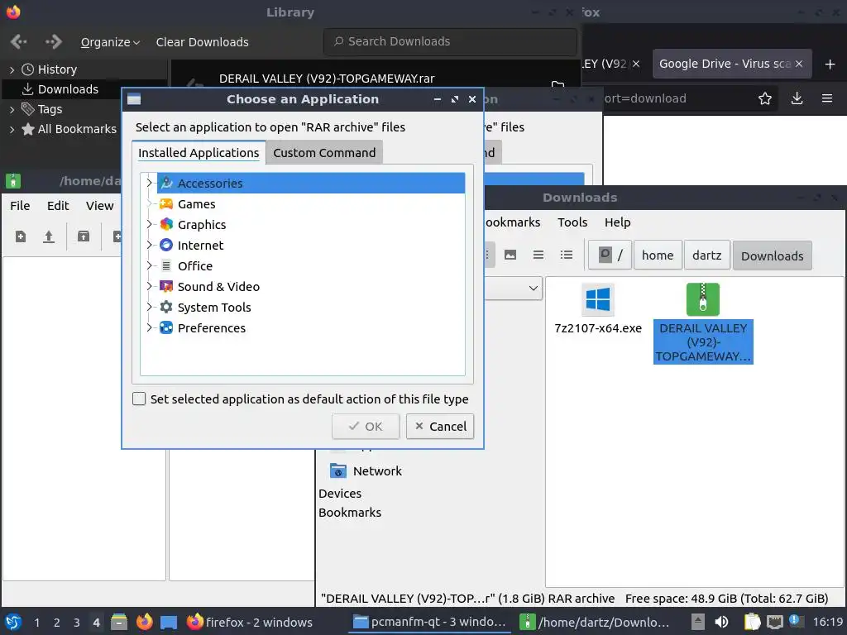Open Firefox hamburger menu
Image resolution: width=847 pixels, height=635 pixels.
[x=826, y=98]
